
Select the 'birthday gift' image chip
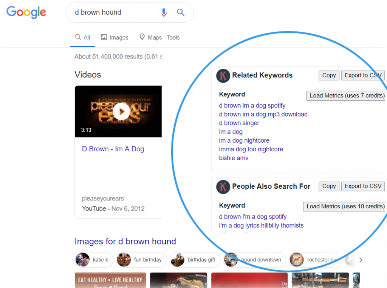pos(195,260)
